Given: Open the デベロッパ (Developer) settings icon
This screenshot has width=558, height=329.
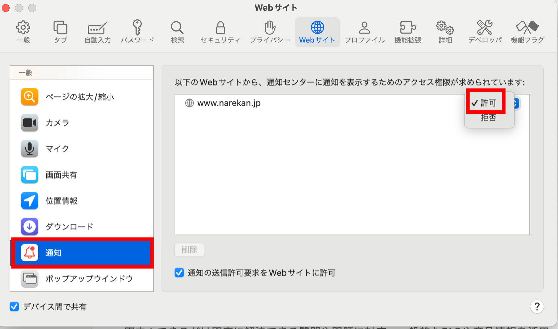Looking at the screenshot, I should pos(485,32).
